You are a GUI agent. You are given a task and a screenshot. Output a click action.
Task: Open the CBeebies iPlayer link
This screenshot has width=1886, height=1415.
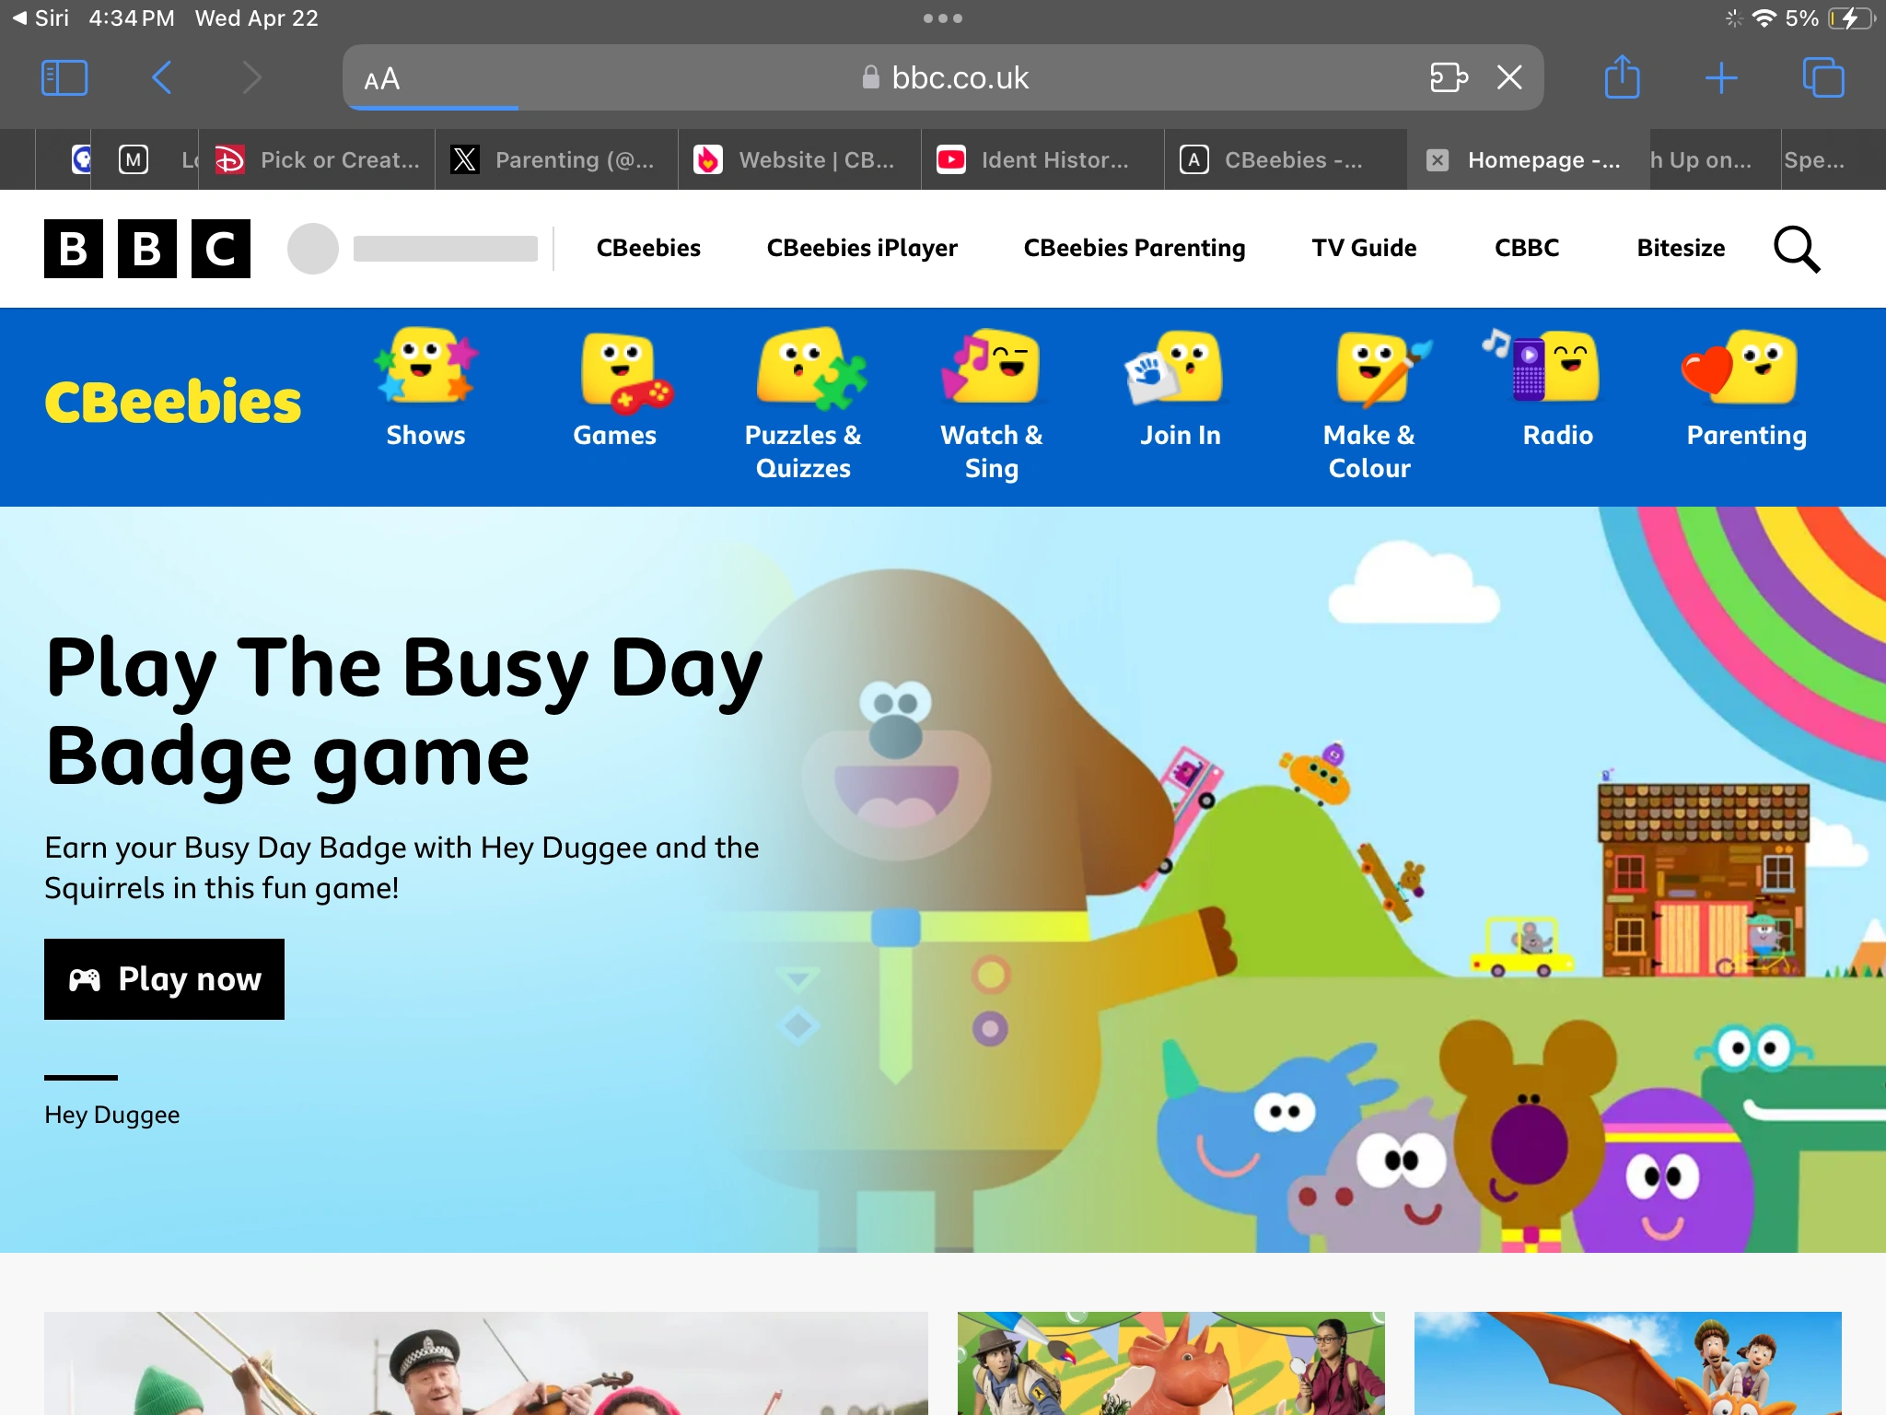862,248
